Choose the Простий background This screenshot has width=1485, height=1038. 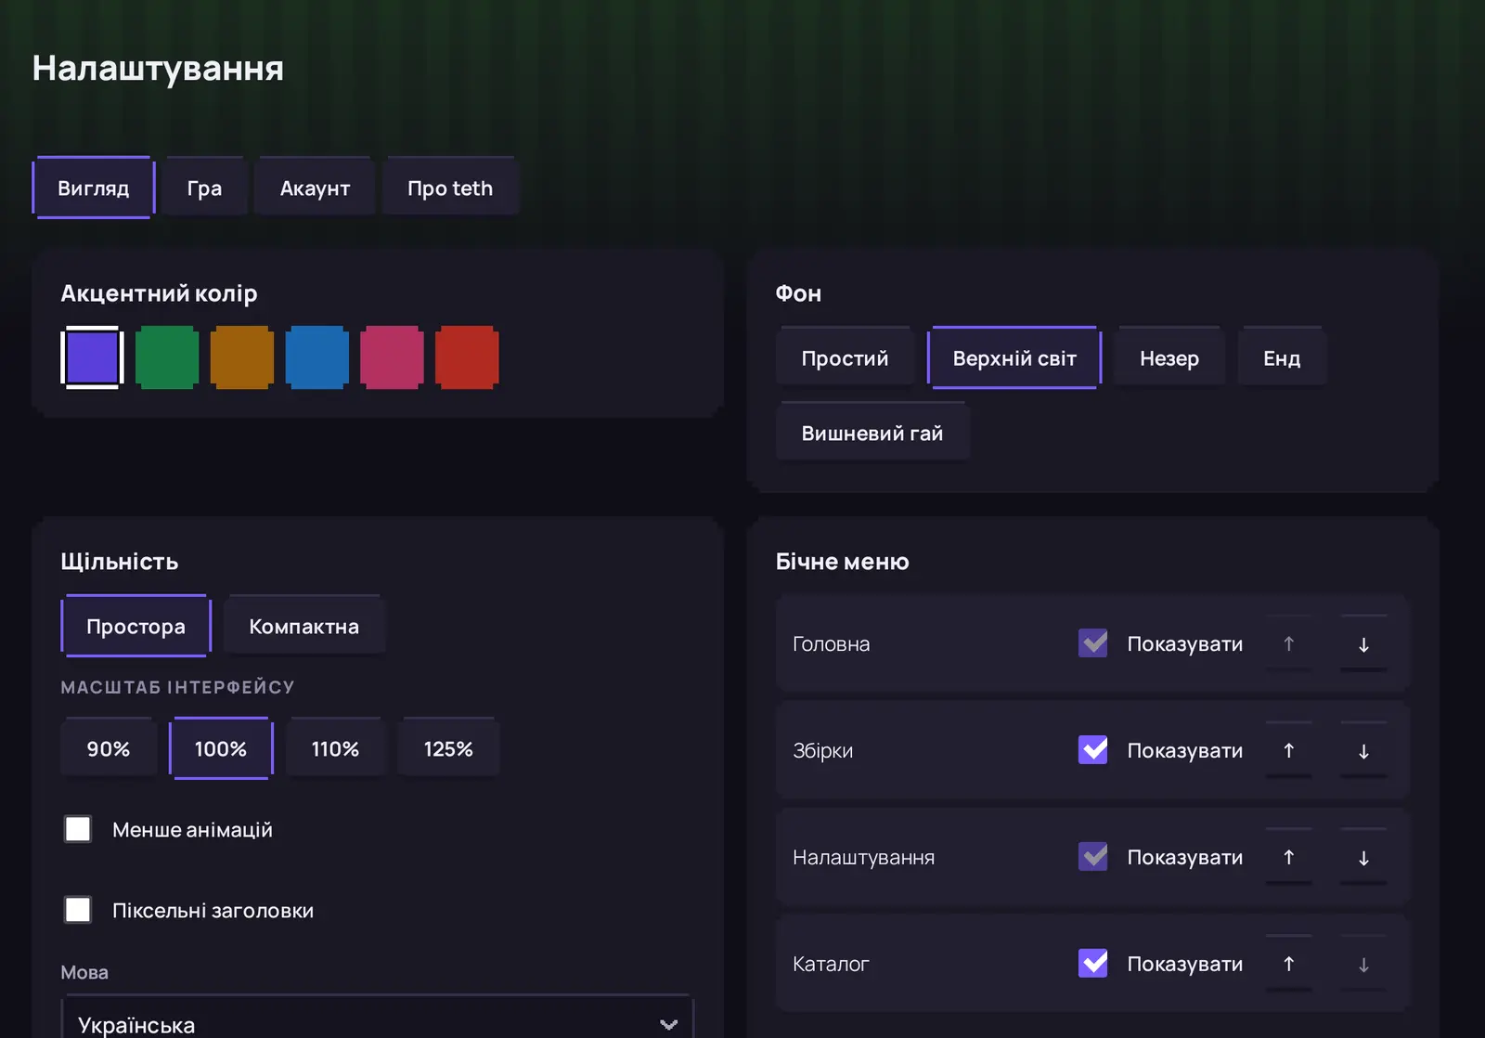coord(845,357)
